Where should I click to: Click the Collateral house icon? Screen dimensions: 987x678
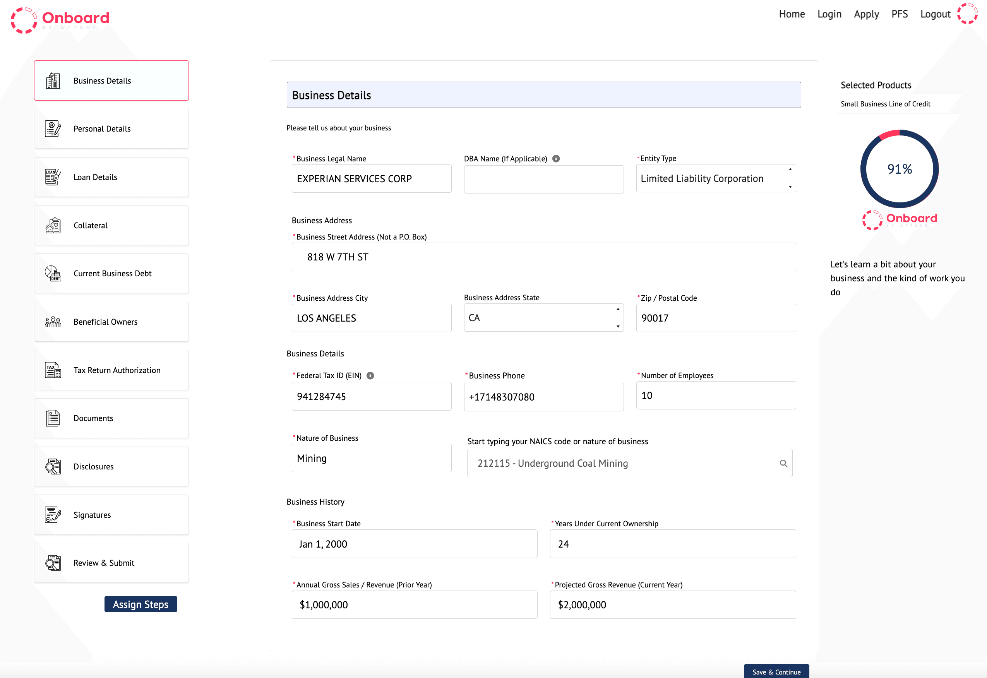53,226
